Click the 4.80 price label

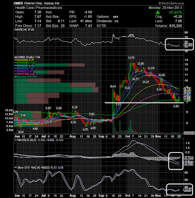[35, 129]
